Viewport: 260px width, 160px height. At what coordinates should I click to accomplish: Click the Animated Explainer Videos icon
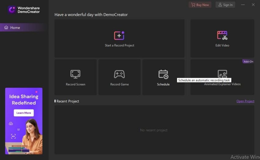pyautogui.click(x=222, y=74)
